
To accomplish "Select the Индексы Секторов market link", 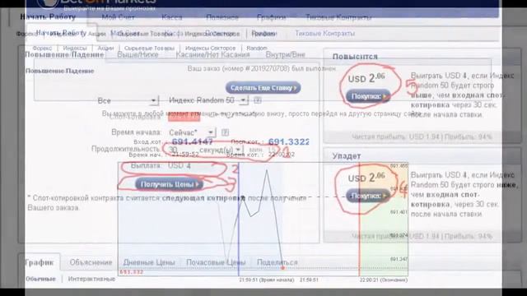I will [211, 49].
